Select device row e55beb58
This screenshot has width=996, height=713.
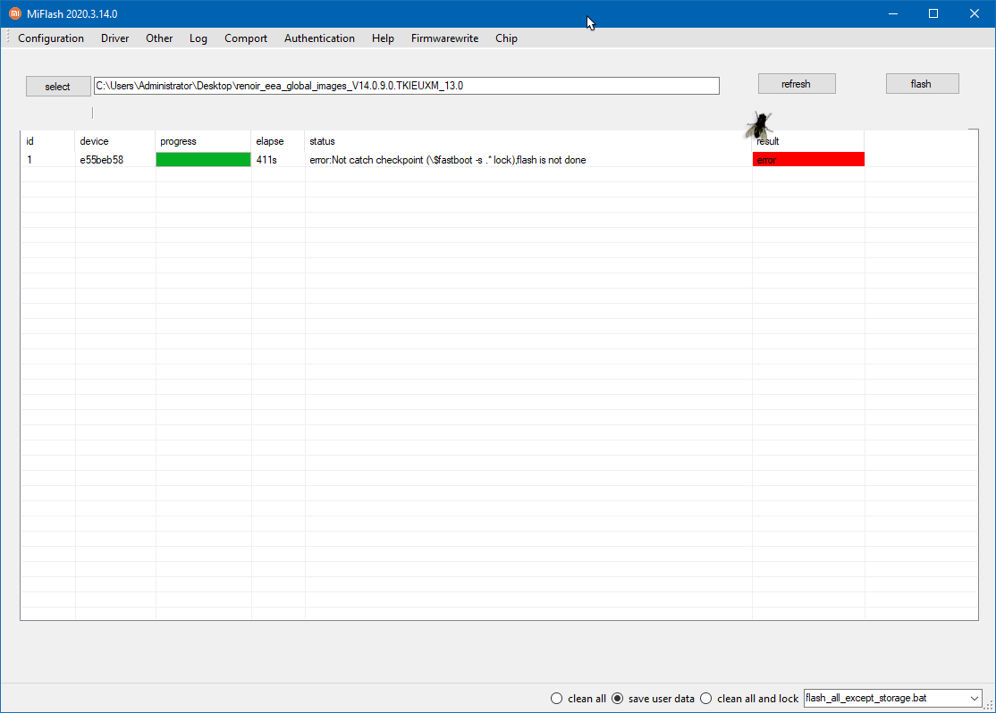tap(102, 160)
